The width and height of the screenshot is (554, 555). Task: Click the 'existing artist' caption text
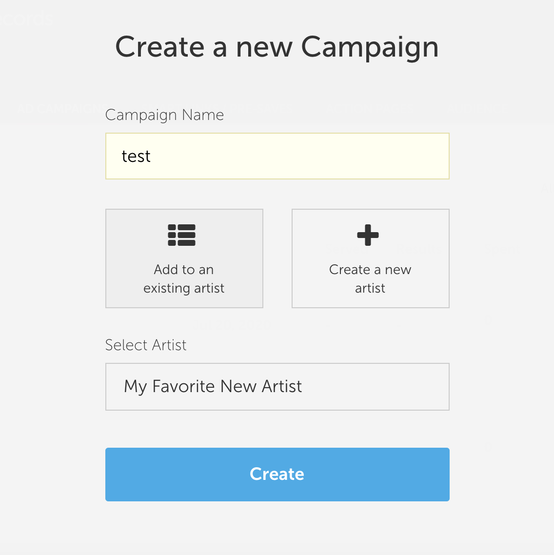click(x=184, y=288)
